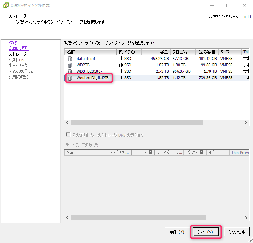Sort upper table by プロビジョ... column header

click(x=183, y=52)
